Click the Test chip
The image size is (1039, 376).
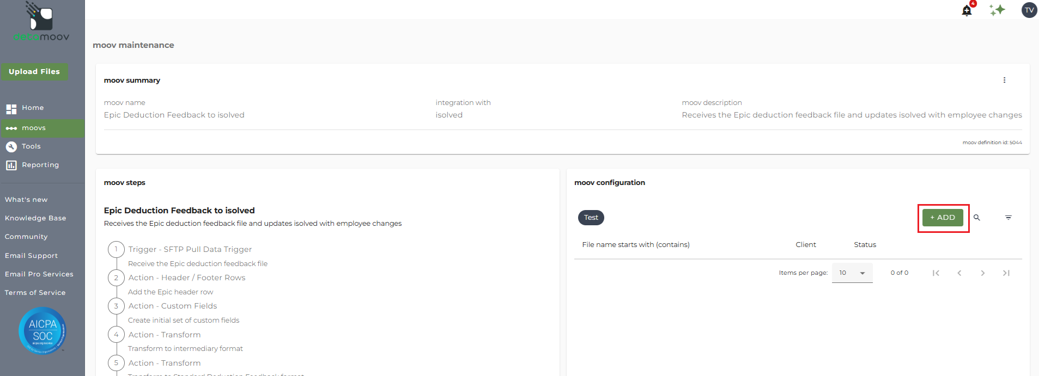tap(591, 218)
